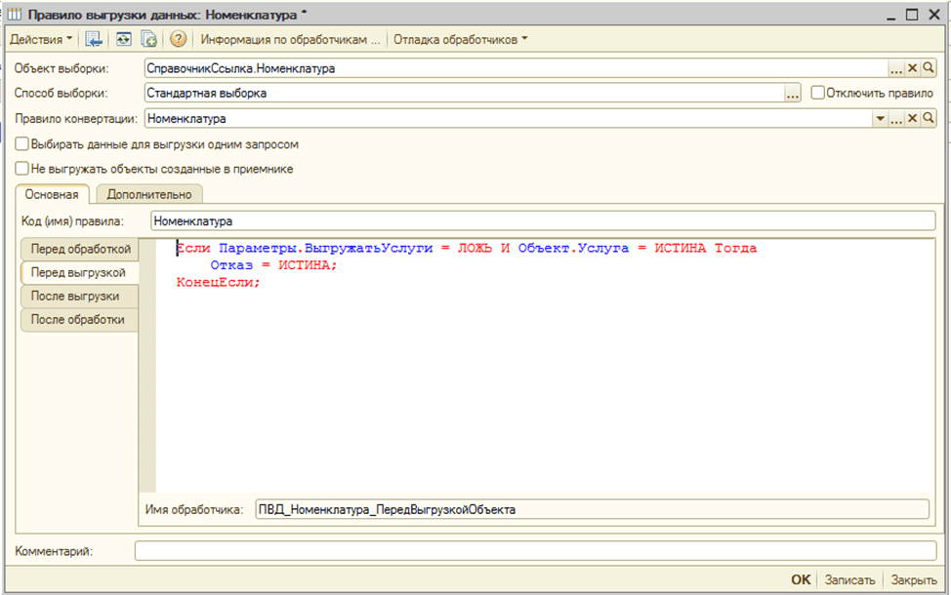The image size is (951, 595).
Task: Open Способ выборки selection with ellipsis button
Action: click(792, 94)
